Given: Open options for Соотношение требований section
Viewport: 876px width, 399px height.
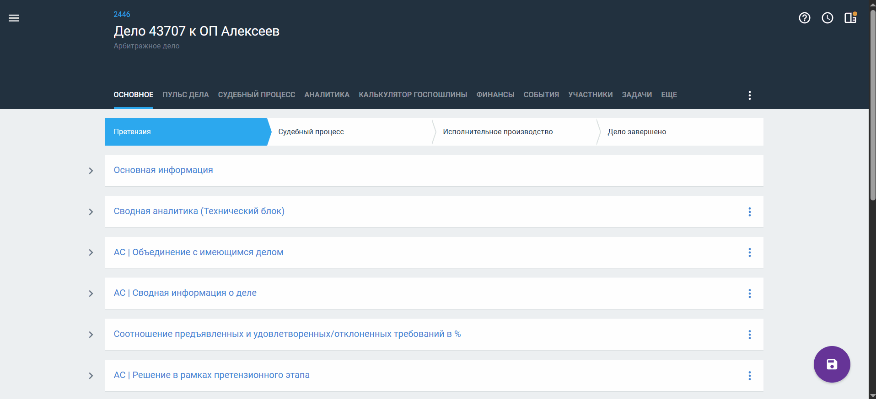Looking at the screenshot, I should pyautogui.click(x=749, y=335).
